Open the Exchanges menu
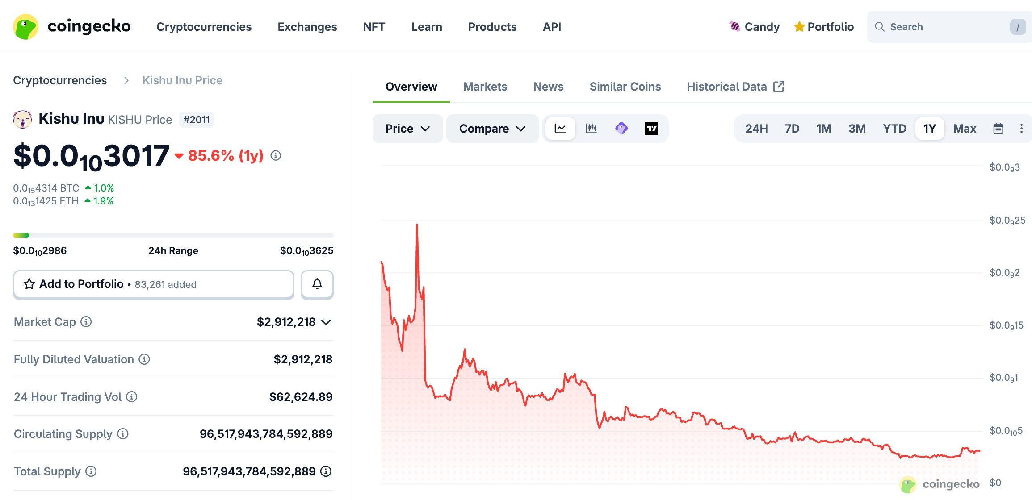The image size is (1032, 500). tap(307, 27)
